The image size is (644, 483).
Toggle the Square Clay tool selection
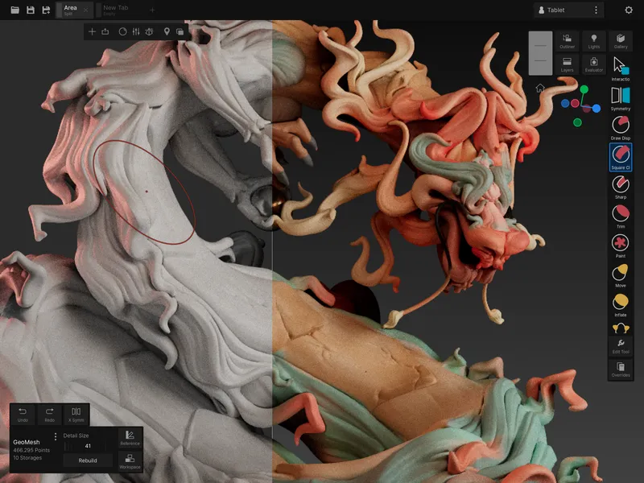[620, 157]
